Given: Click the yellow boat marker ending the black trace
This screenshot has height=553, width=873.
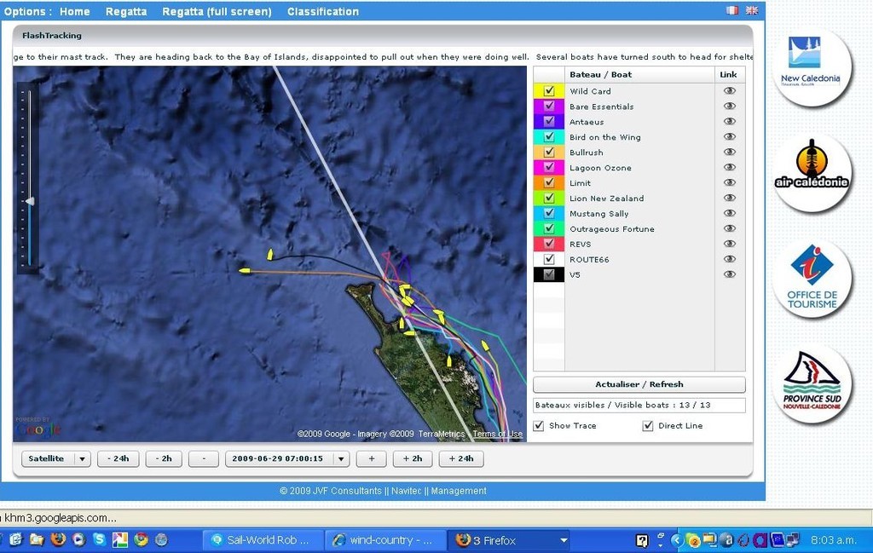Looking at the screenshot, I should [270, 255].
